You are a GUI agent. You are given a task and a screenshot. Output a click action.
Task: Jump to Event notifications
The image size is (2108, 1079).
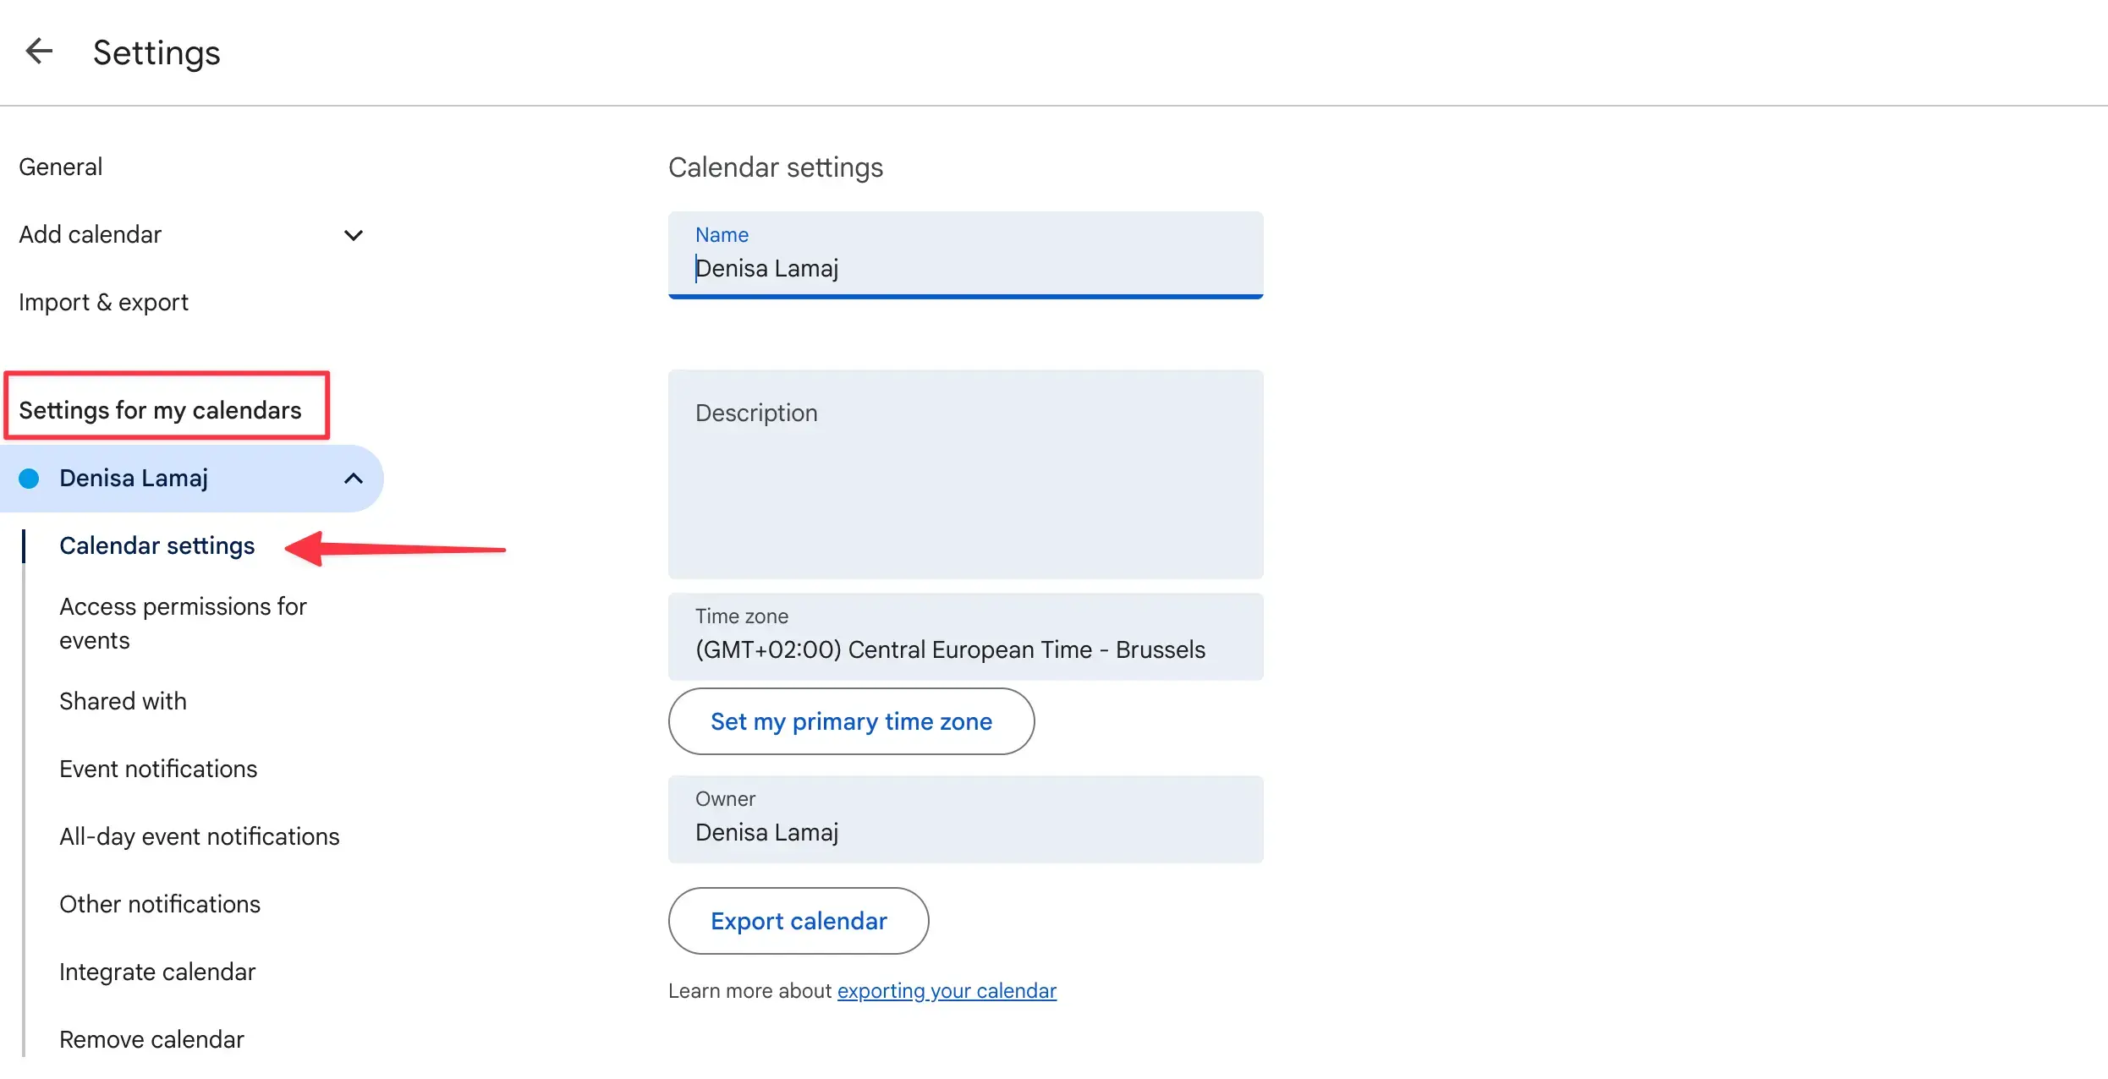point(158,769)
